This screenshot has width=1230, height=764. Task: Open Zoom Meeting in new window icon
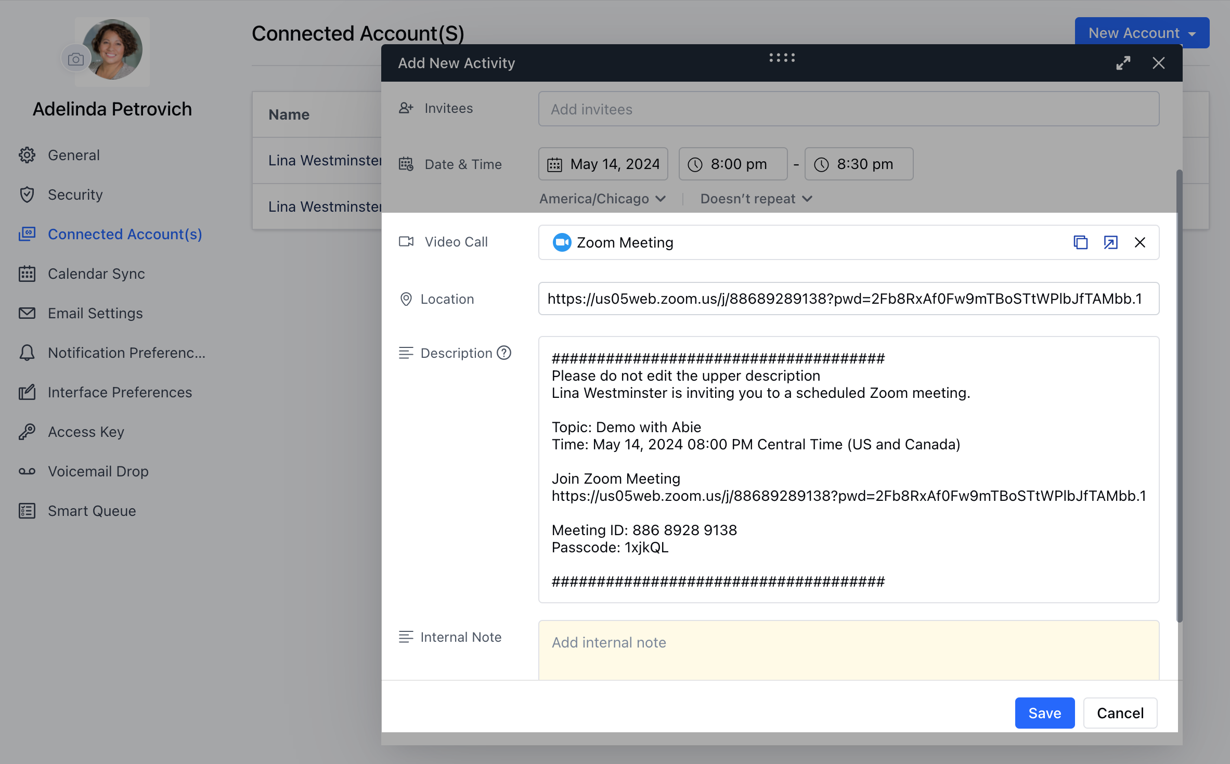click(x=1110, y=242)
